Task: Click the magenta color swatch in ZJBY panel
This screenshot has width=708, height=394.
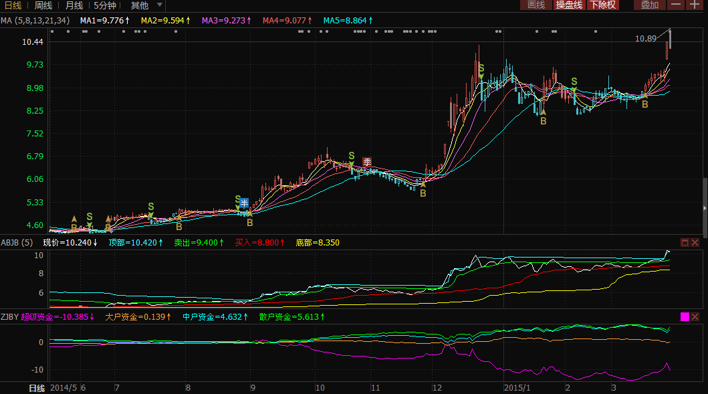Action: pyautogui.click(x=685, y=316)
